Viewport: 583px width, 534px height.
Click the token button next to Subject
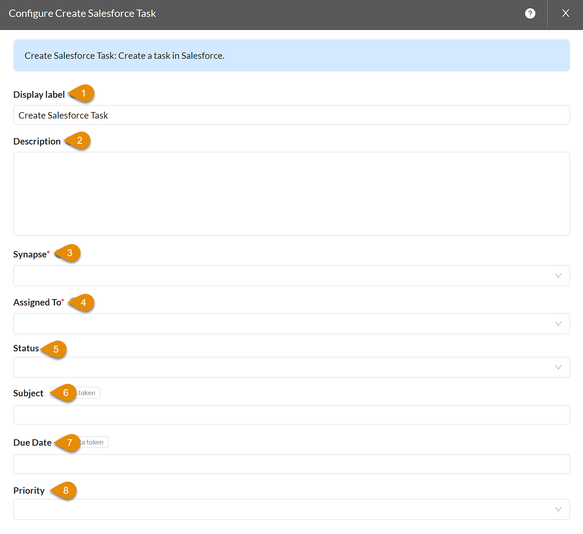coord(87,393)
